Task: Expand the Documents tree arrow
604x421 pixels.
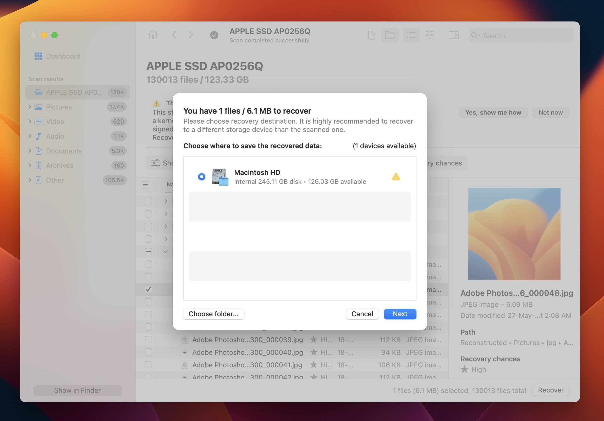Action: pos(30,151)
